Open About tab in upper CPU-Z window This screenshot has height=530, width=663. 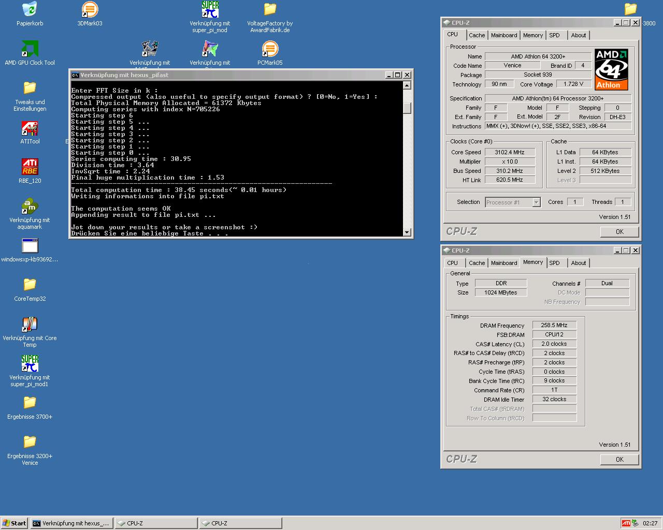579,35
